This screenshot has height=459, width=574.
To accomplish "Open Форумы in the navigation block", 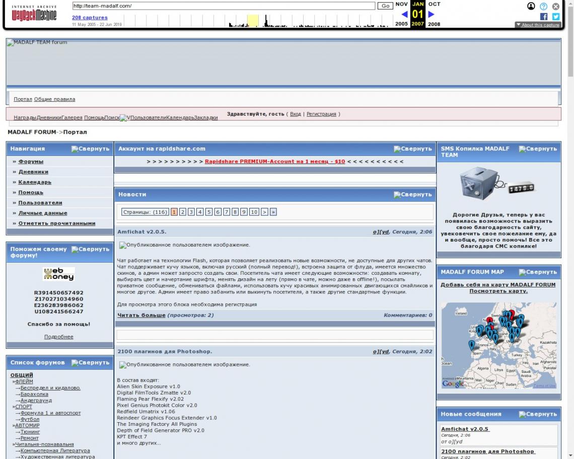I will (x=31, y=162).
